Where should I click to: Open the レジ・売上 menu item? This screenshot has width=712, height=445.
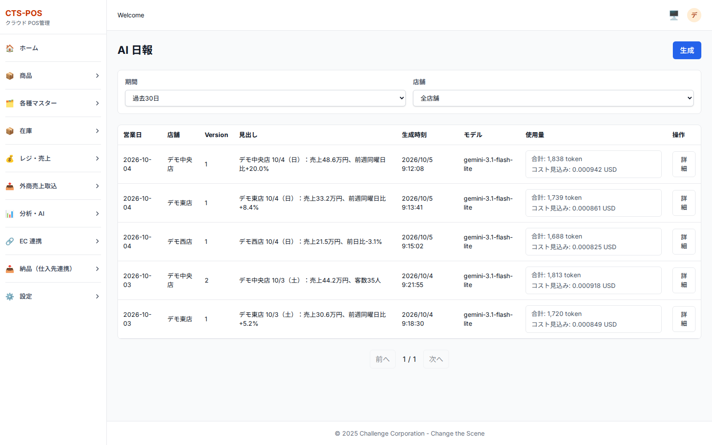click(53, 158)
